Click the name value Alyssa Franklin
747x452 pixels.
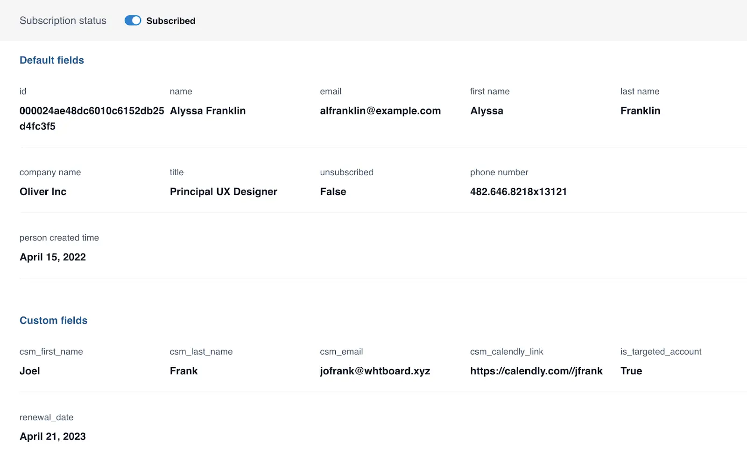tap(208, 111)
